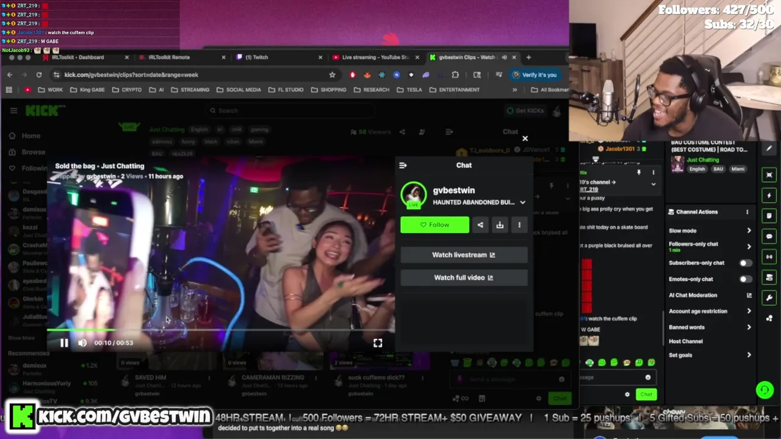Viewport: 781px width, 439px height.
Task: Unpin pinned message pin icon
Action: pyautogui.click(x=639, y=173)
